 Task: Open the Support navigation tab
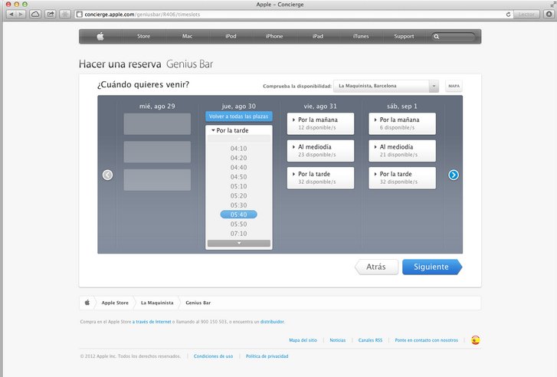(404, 36)
